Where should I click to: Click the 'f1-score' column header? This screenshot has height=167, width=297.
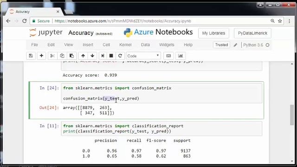[156, 141]
